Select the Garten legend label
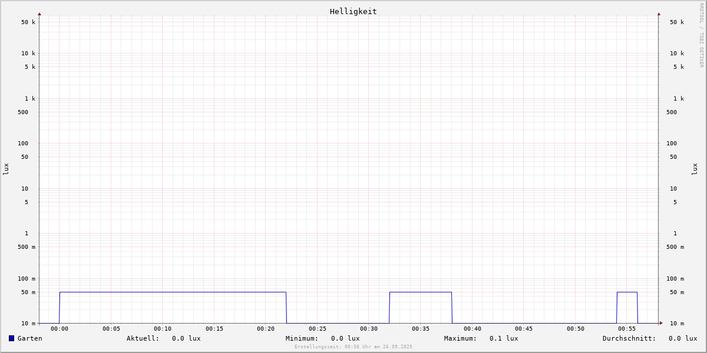The height and width of the screenshot is (353, 707). [30, 338]
